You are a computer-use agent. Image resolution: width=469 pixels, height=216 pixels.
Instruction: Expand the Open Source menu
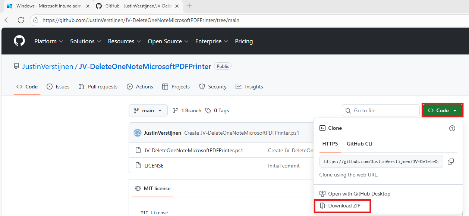click(168, 41)
